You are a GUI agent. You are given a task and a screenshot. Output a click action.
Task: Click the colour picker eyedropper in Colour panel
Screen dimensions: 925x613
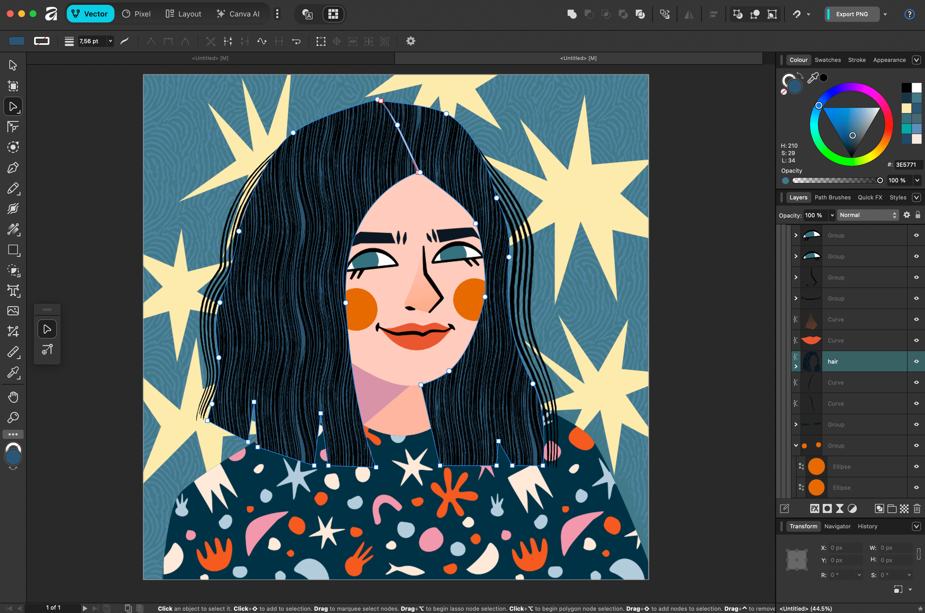tap(813, 77)
